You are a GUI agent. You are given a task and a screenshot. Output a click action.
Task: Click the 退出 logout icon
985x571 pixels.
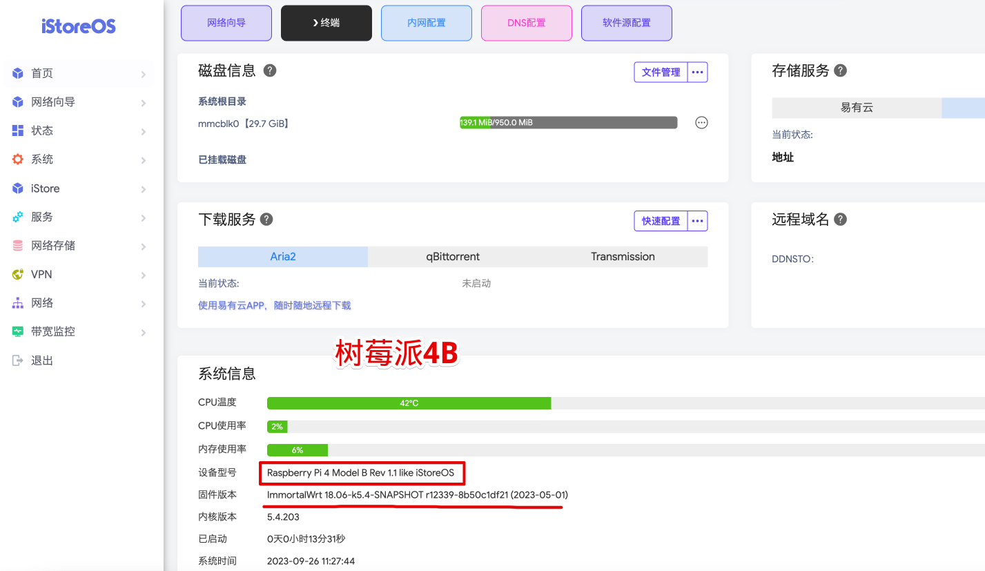click(x=16, y=360)
